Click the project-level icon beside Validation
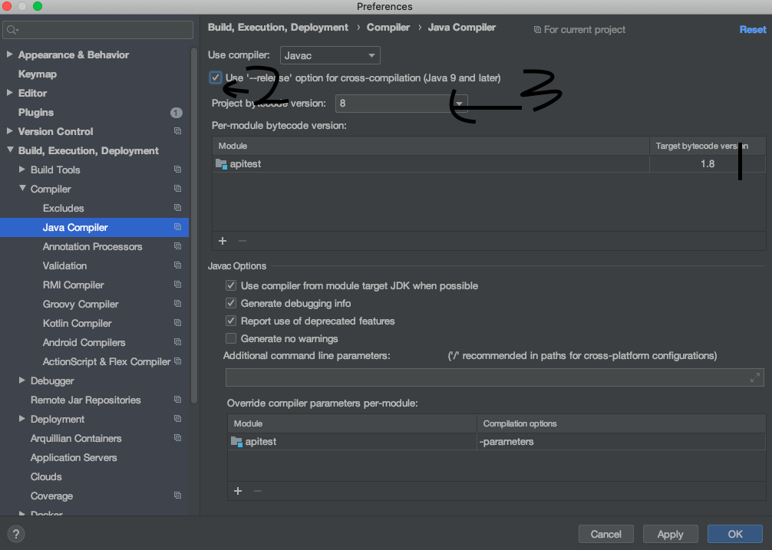Viewport: 772px width, 550px height. point(178,265)
